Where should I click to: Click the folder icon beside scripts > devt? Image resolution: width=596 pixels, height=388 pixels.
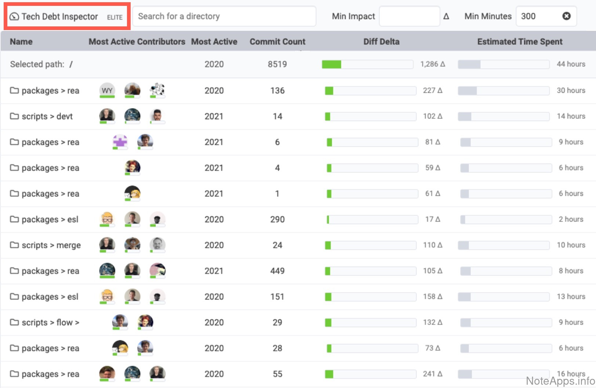(x=14, y=116)
